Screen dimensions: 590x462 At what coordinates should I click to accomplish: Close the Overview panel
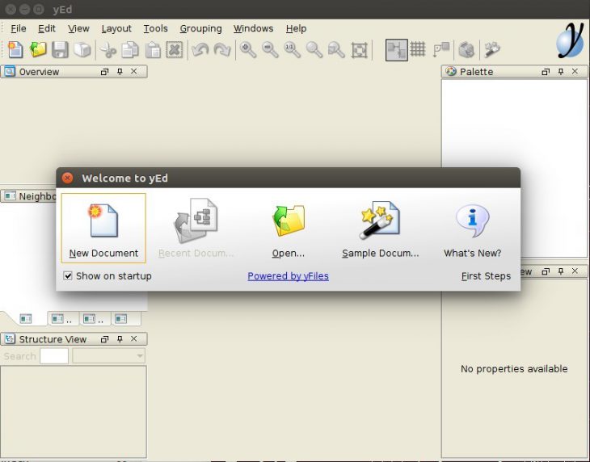tap(133, 71)
